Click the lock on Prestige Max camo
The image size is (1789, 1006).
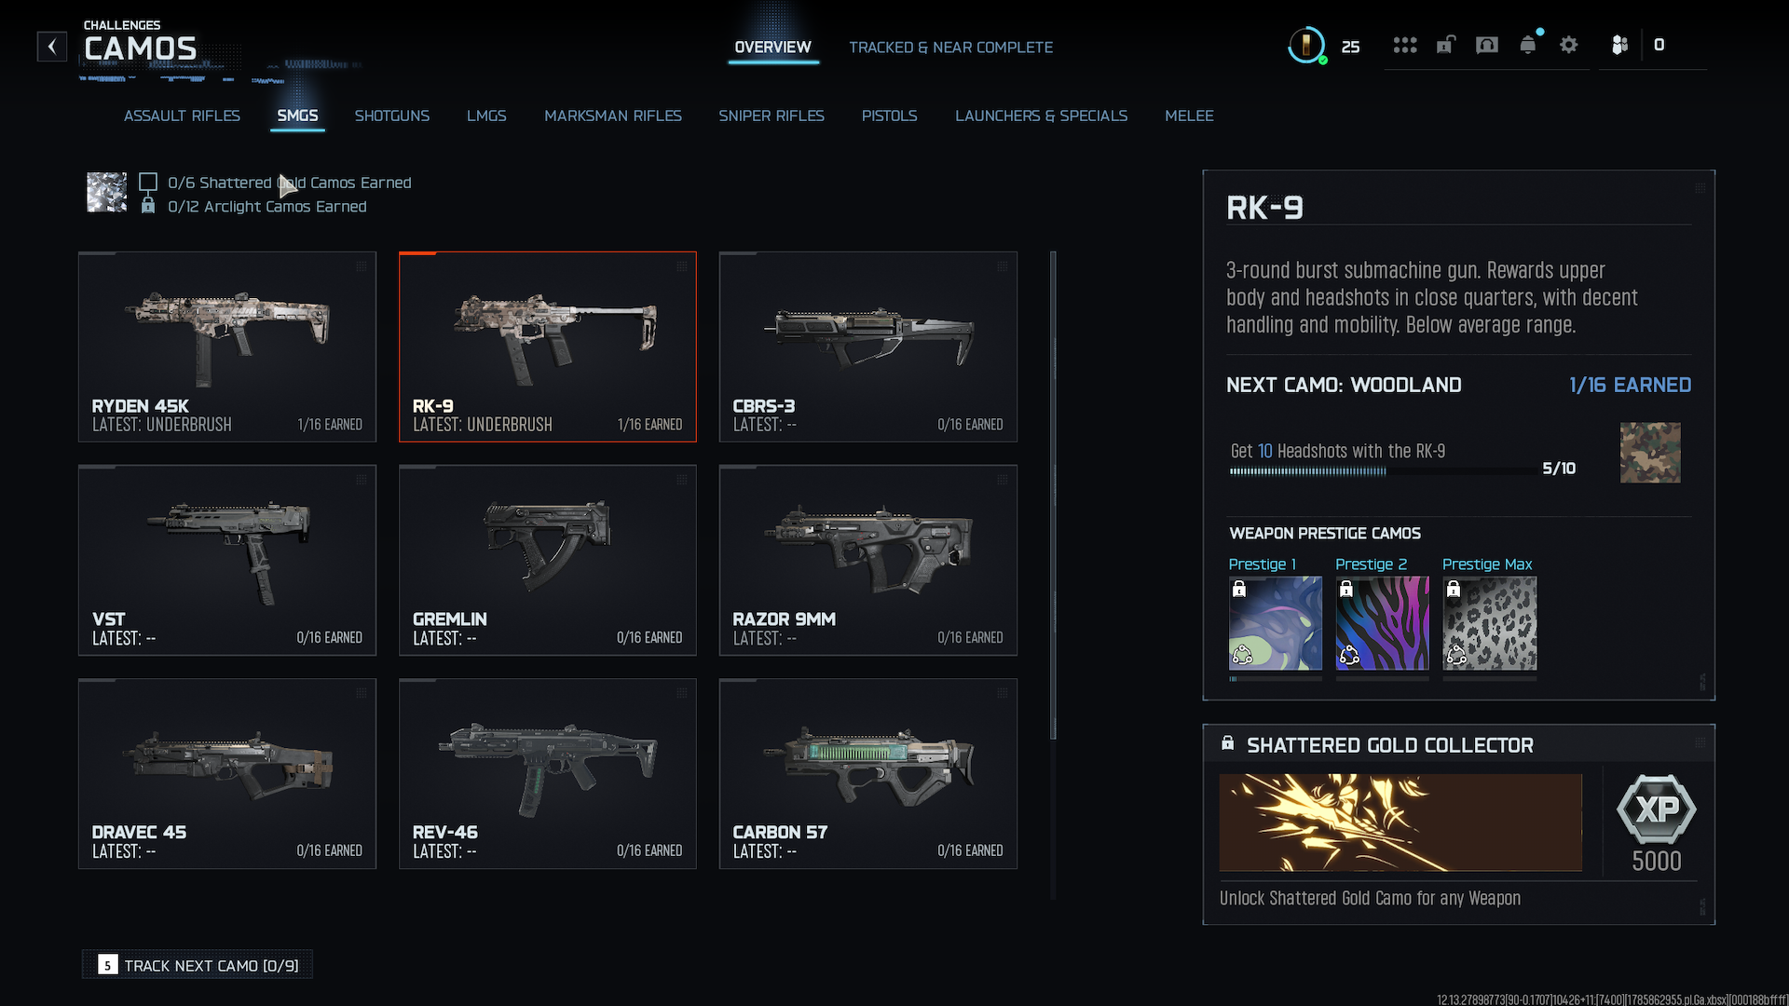(1454, 589)
